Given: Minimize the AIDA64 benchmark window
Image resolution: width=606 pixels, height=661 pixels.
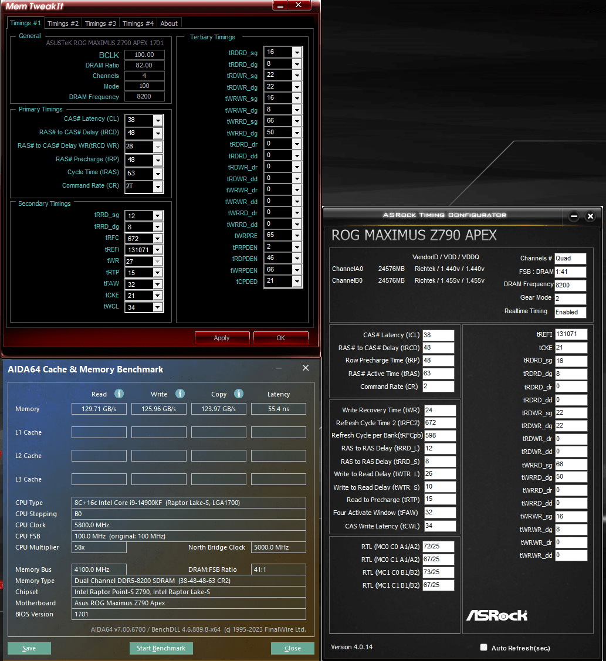Looking at the screenshot, I should [279, 368].
